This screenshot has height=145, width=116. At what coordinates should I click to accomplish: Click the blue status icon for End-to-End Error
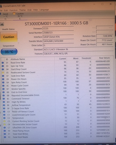pos(3,92)
